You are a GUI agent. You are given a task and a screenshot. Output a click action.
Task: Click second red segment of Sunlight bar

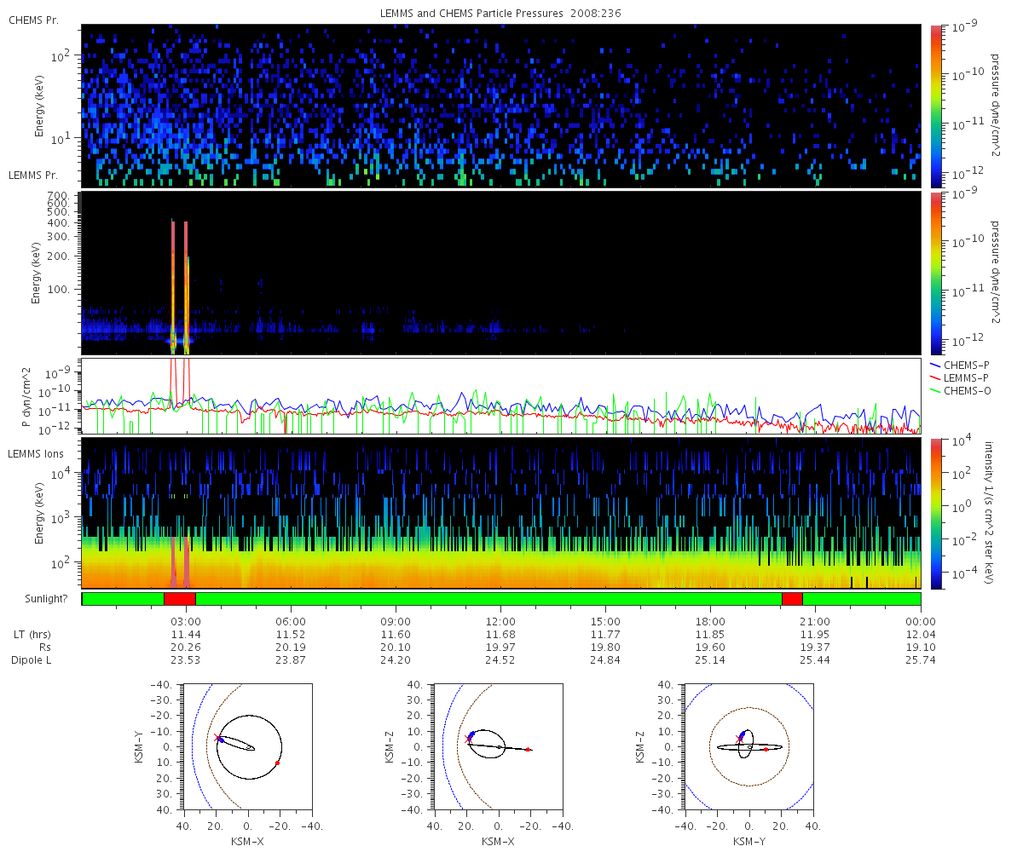(x=792, y=599)
